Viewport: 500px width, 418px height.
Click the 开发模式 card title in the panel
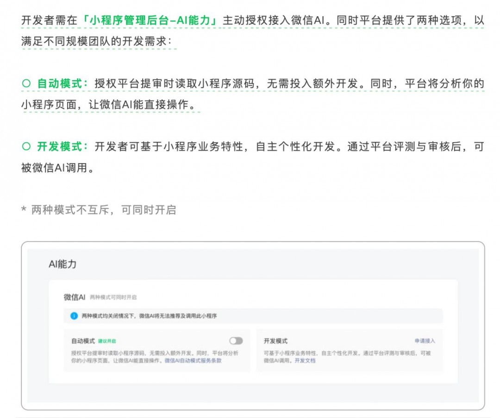click(x=275, y=341)
